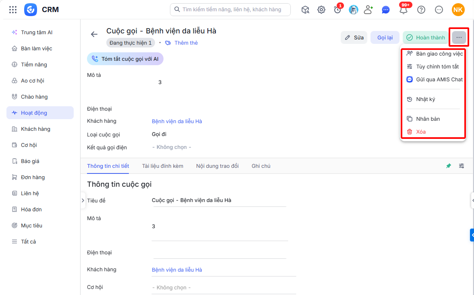Open Kết quả gọi điện Không chọn dropdown

[172, 147]
